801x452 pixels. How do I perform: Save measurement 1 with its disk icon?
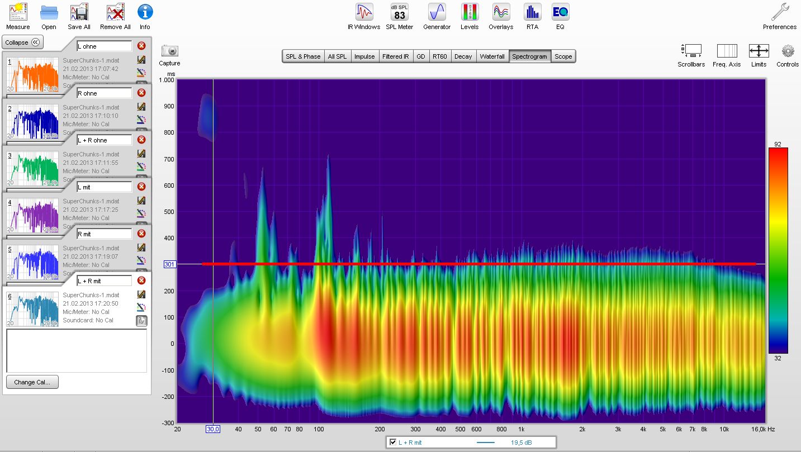[x=141, y=60]
